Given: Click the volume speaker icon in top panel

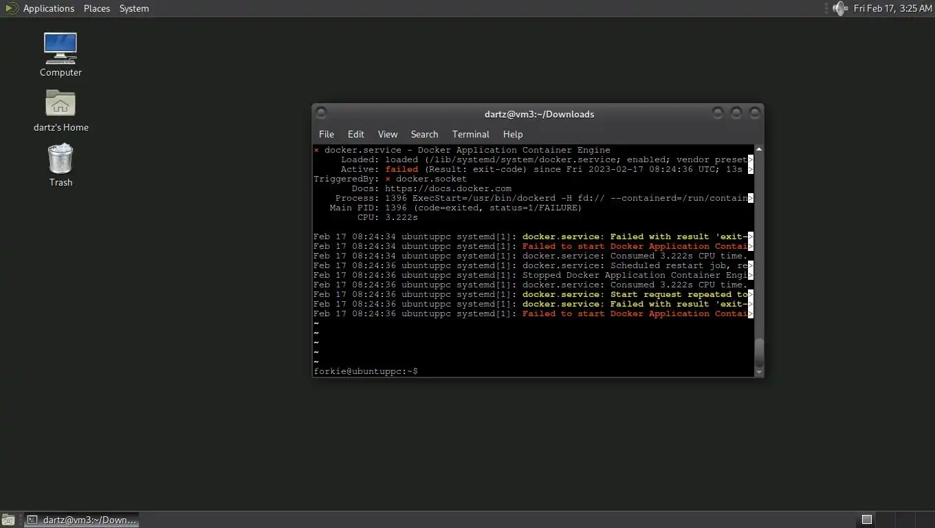Looking at the screenshot, I should (839, 8).
